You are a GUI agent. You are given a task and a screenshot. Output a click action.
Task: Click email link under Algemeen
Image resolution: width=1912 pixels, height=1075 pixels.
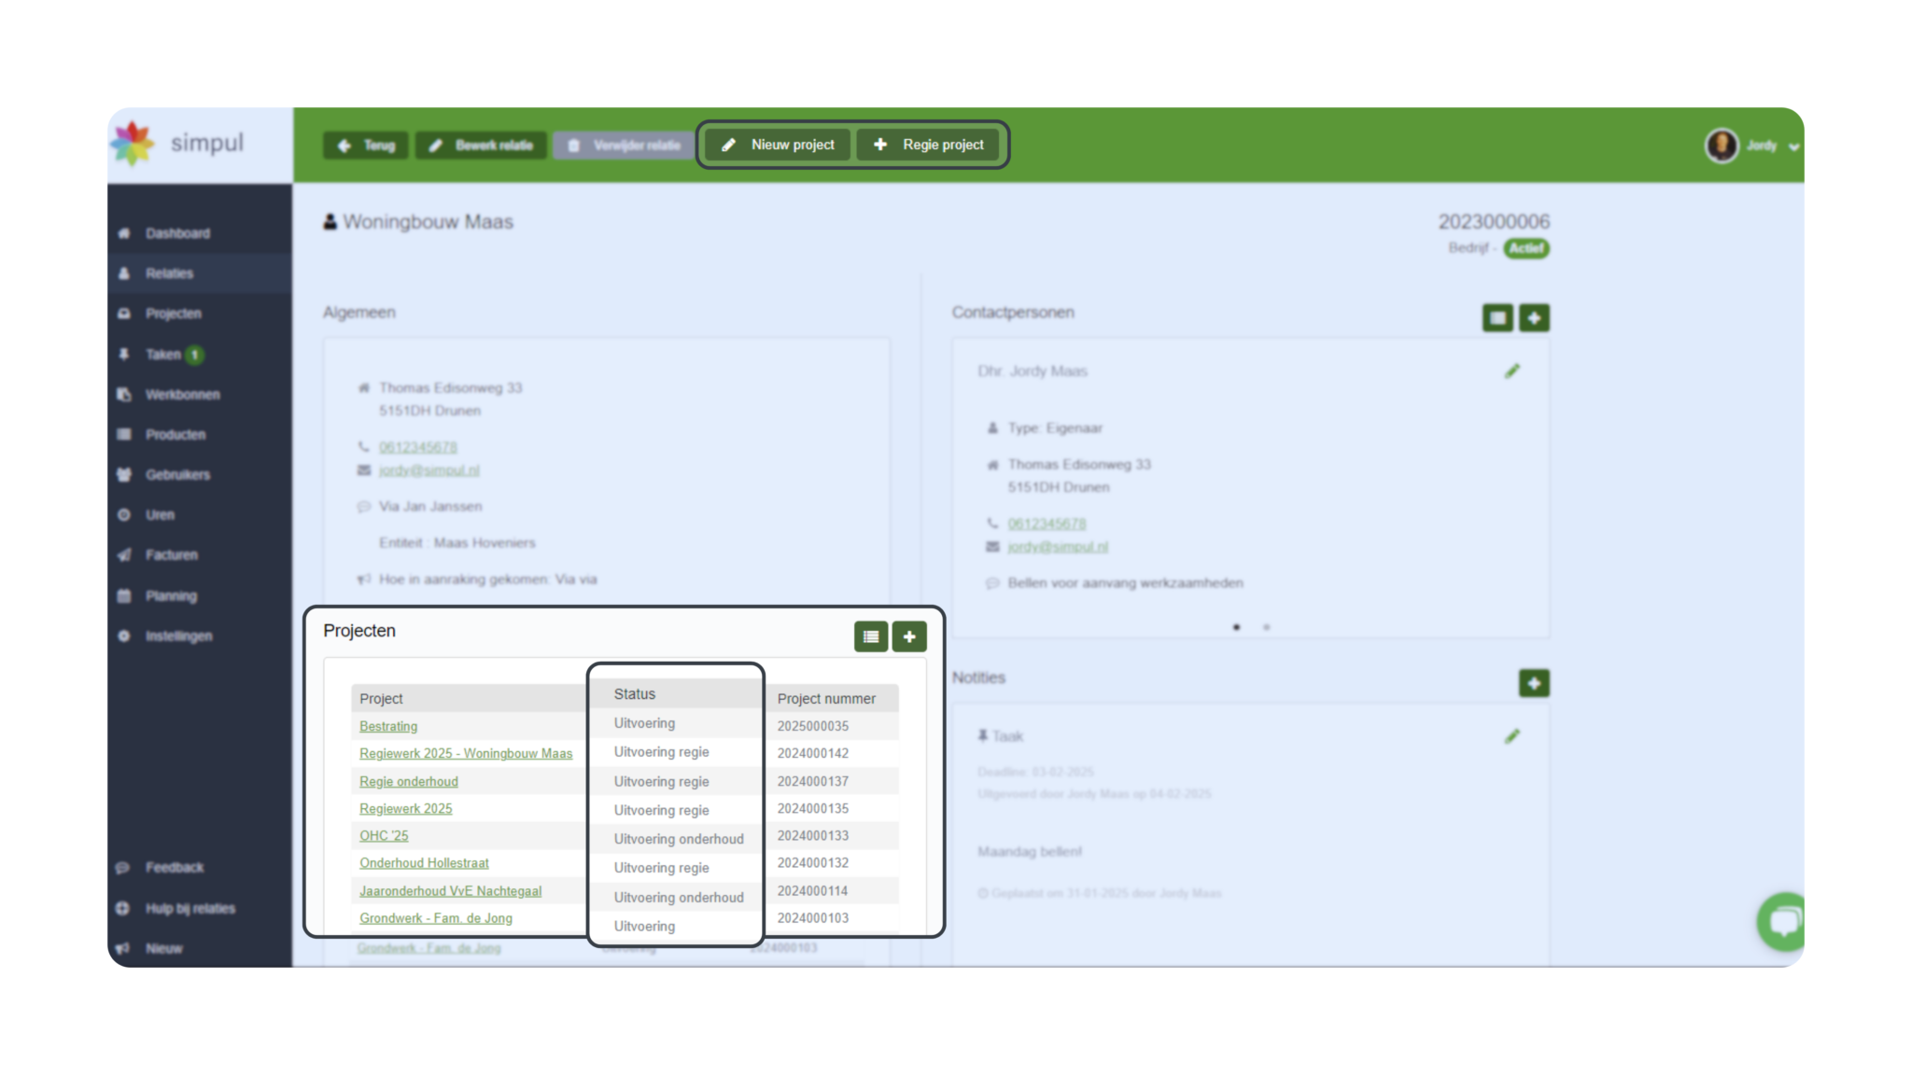(429, 470)
